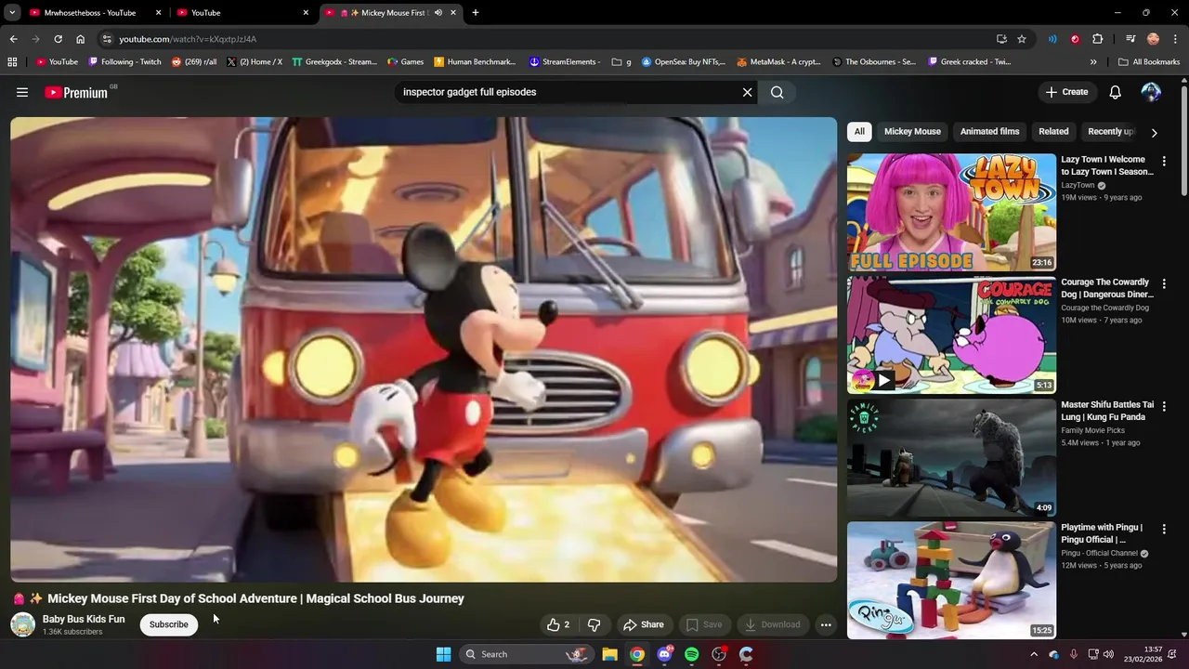The height and width of the screenshot is (669, 1189).
Task: Expand hidden bookmarks with double chevron
Action: [x=1093, y=62]
